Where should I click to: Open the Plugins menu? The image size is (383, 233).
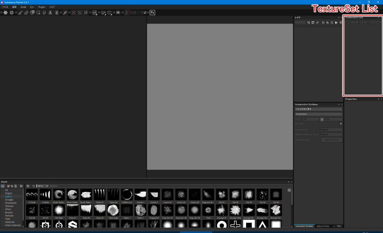(x=41, y=7)
